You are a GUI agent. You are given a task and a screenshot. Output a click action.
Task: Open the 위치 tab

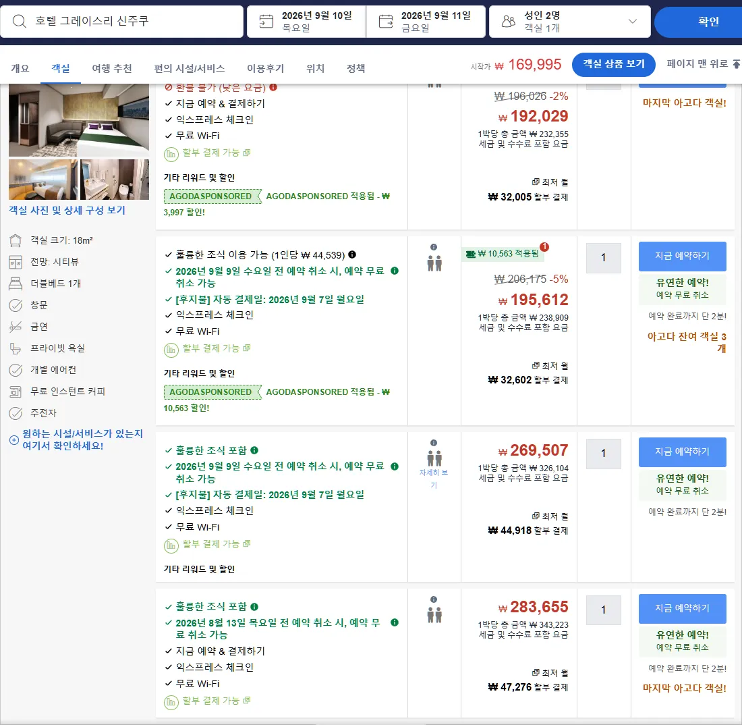coord(315,69)
